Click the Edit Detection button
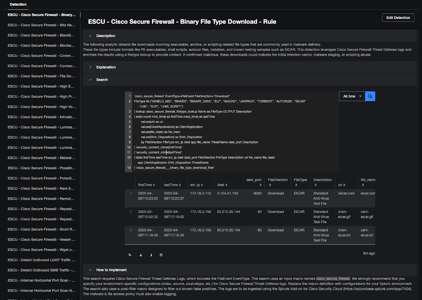This screenshot has width=422, height=300. pyautogui.click(x=398, y=18)
